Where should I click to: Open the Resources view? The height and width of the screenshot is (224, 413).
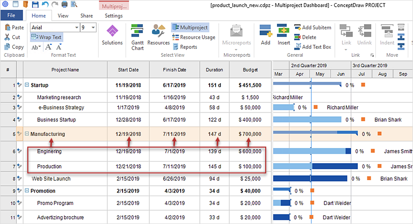click(x=158, y=37)
